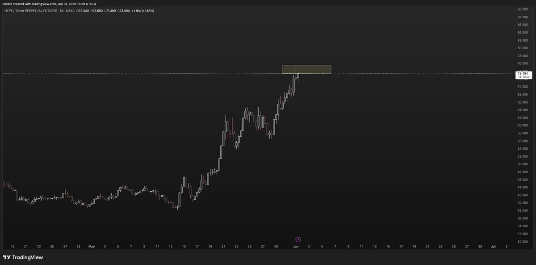Image resolution: width=536 pixels, height=265 pixels.
Task: Click the 90.000 price axis label
Action: point(523,9)
